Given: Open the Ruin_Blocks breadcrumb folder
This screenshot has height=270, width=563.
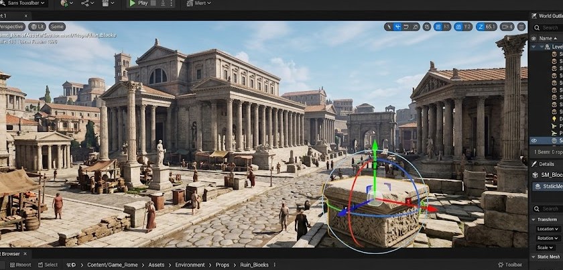Looking at the screenshot, I should click(x=254, y=265).
